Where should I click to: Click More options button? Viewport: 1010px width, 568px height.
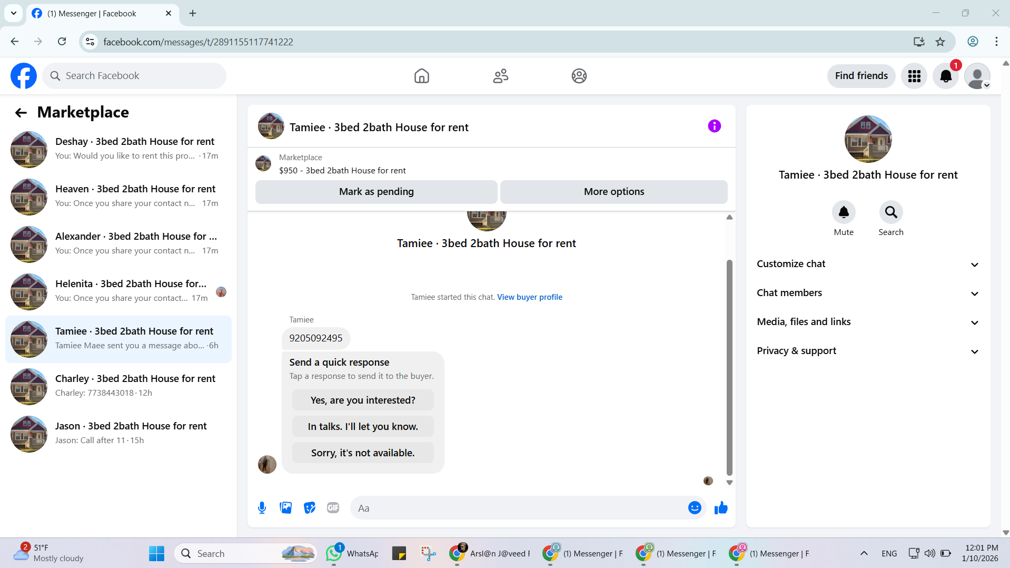tap(613, 192)
